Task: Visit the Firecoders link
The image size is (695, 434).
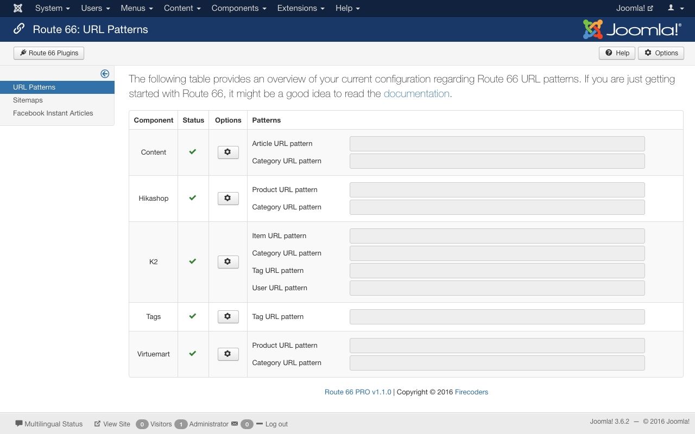Action: click(471, 392)
